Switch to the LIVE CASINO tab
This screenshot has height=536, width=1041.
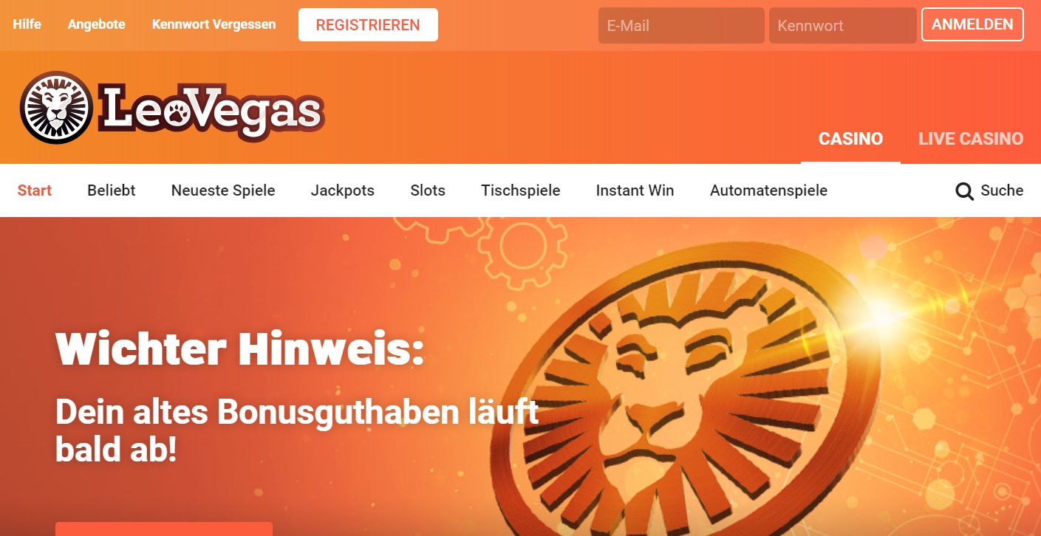[971, 139]
